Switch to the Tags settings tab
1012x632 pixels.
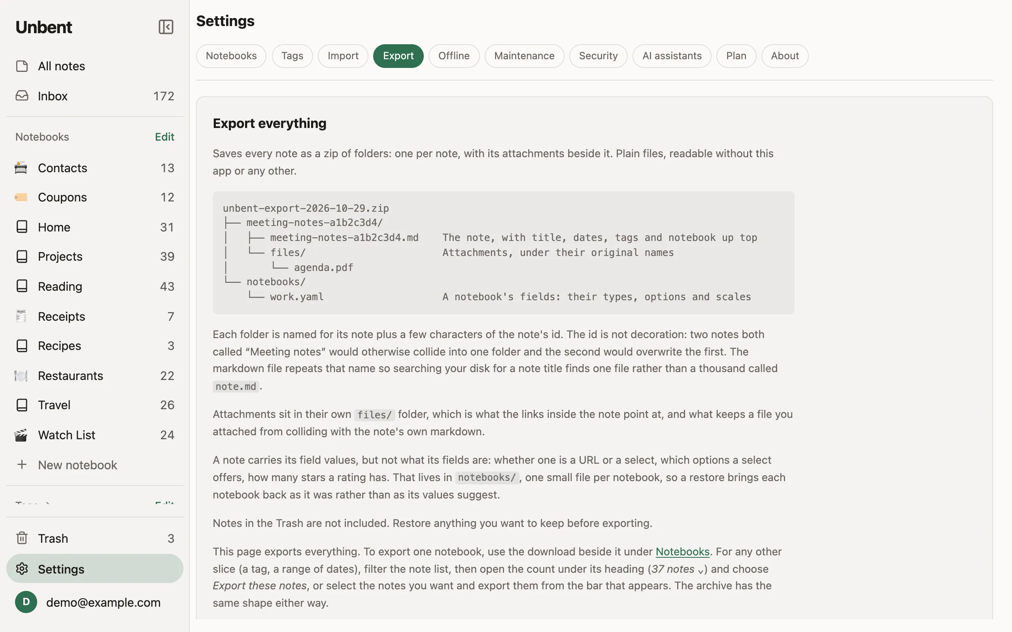click(x=292, y=56)
